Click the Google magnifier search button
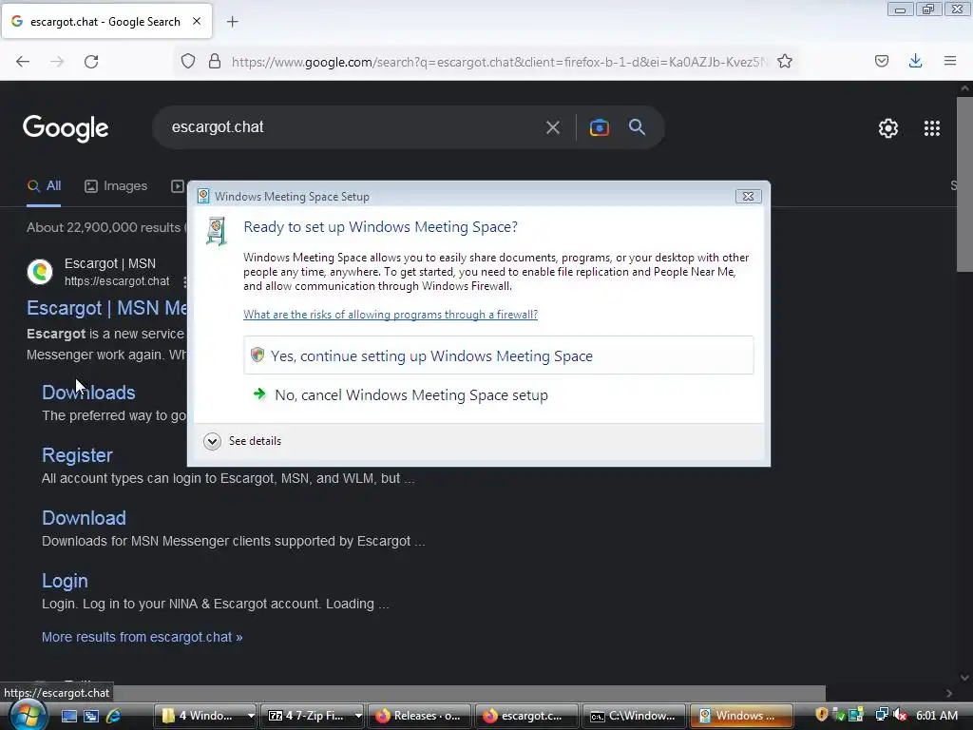This screenshot has height=730, width=973. [638, 127]
